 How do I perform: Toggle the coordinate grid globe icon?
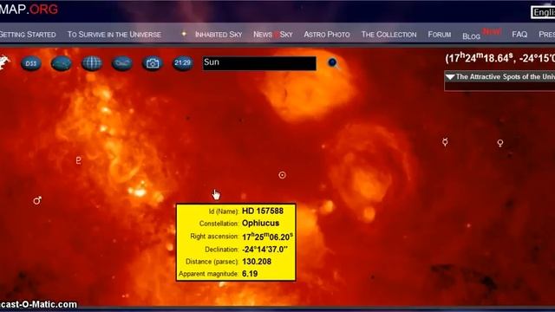coord(92,63)
